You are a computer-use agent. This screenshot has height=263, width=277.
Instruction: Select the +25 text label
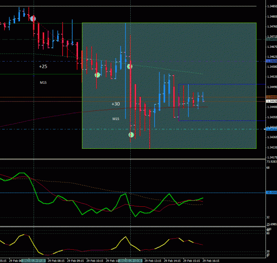coord(43,66)
